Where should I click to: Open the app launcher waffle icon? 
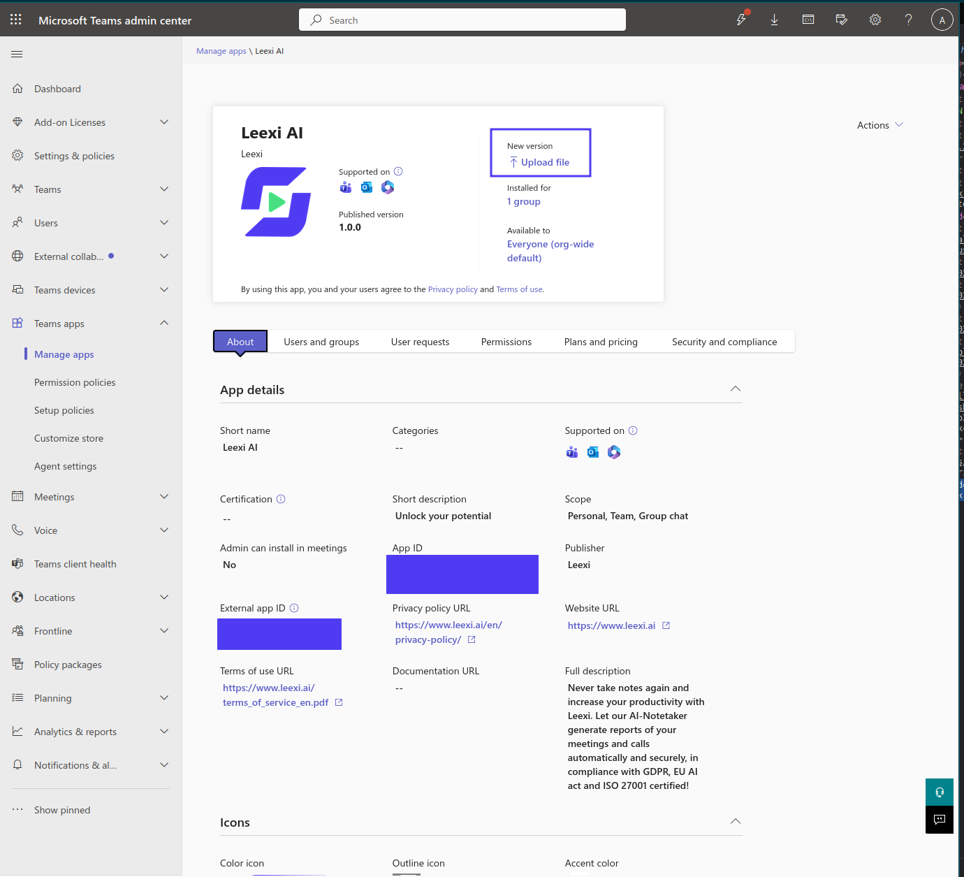coord(16,20)
